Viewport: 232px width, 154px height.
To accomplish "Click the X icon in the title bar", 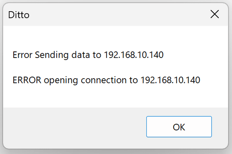I will 215,14.
